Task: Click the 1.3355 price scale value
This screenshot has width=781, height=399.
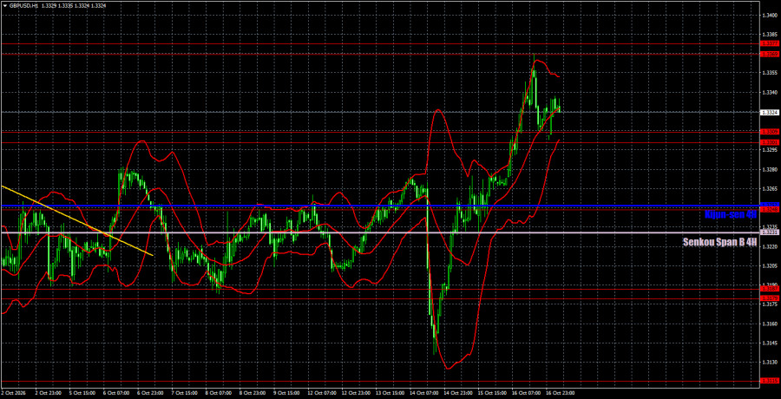Action: tap(770, 73)
